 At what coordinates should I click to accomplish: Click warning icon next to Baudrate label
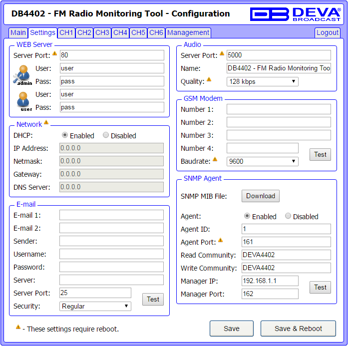click(x=215, y=159)
